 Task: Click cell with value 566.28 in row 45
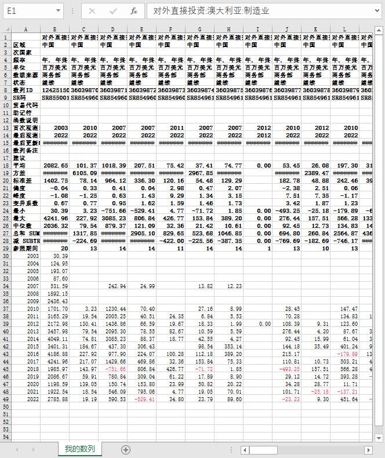[x=344, y=369]
